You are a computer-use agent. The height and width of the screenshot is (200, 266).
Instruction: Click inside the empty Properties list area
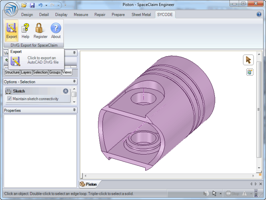pyautogui.click(x=40, y=151)
